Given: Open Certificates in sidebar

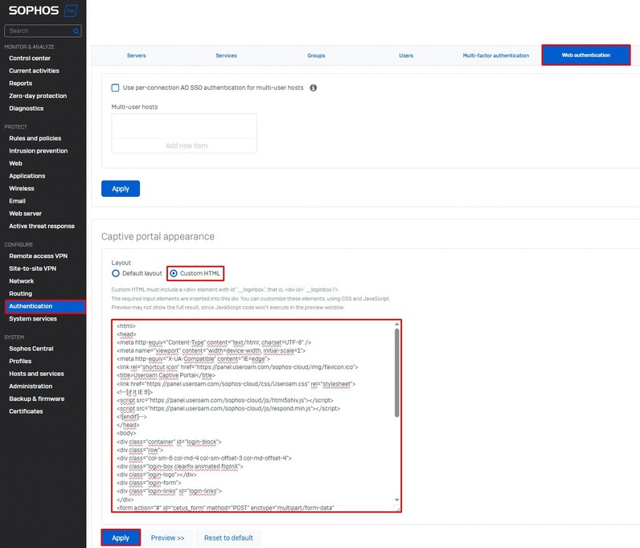Looking at the screenshot, I should 26,411.
